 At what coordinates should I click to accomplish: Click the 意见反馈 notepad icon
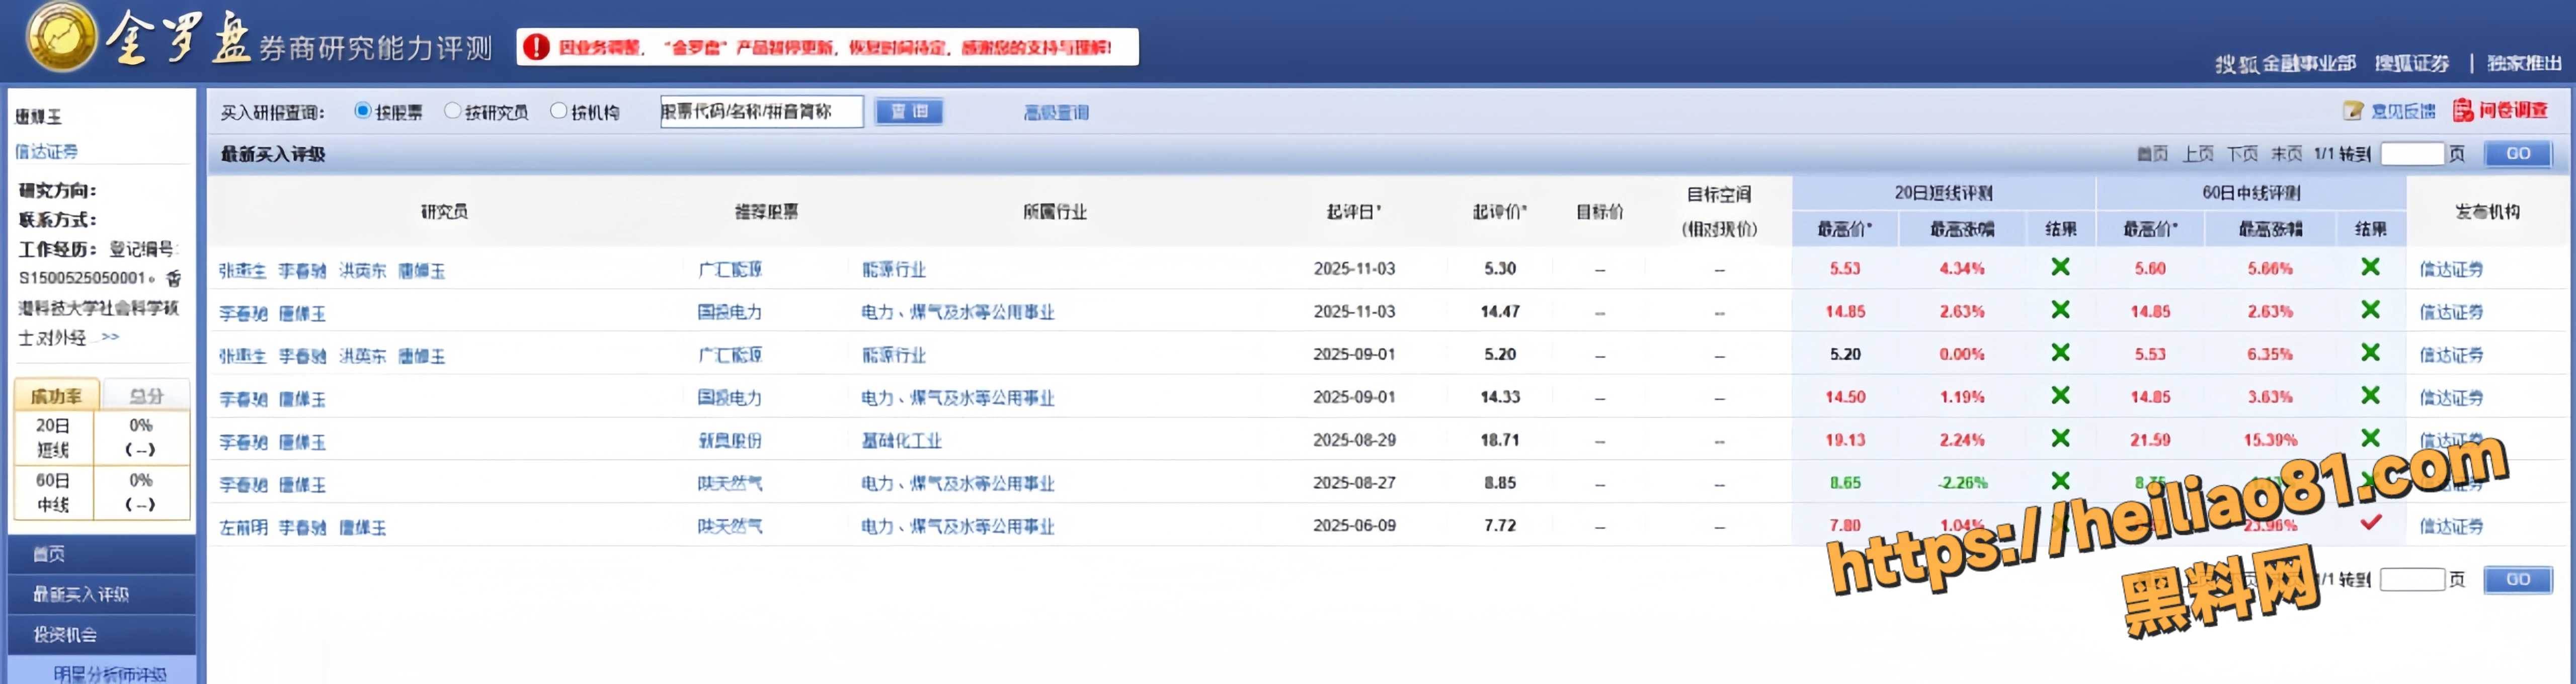(x=2353, y=111)
